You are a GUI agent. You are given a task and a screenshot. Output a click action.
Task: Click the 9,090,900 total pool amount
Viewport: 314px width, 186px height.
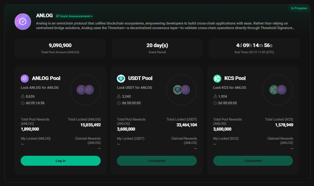click(x=60, y=45)
